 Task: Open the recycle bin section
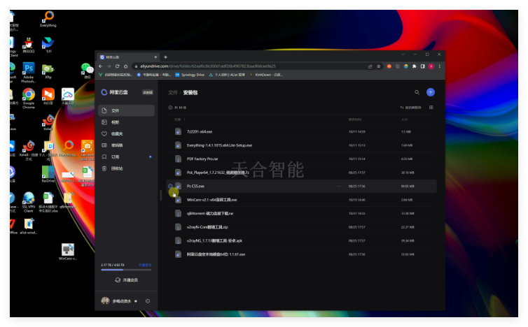pos(126,168)
